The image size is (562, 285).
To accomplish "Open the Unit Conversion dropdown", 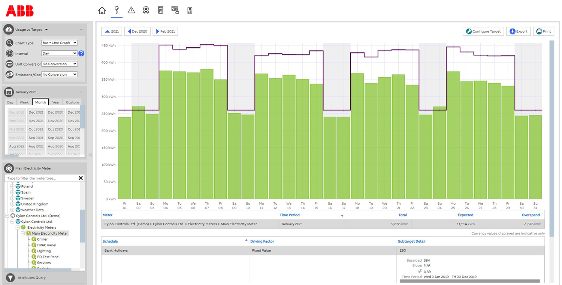I will (59, 64).
